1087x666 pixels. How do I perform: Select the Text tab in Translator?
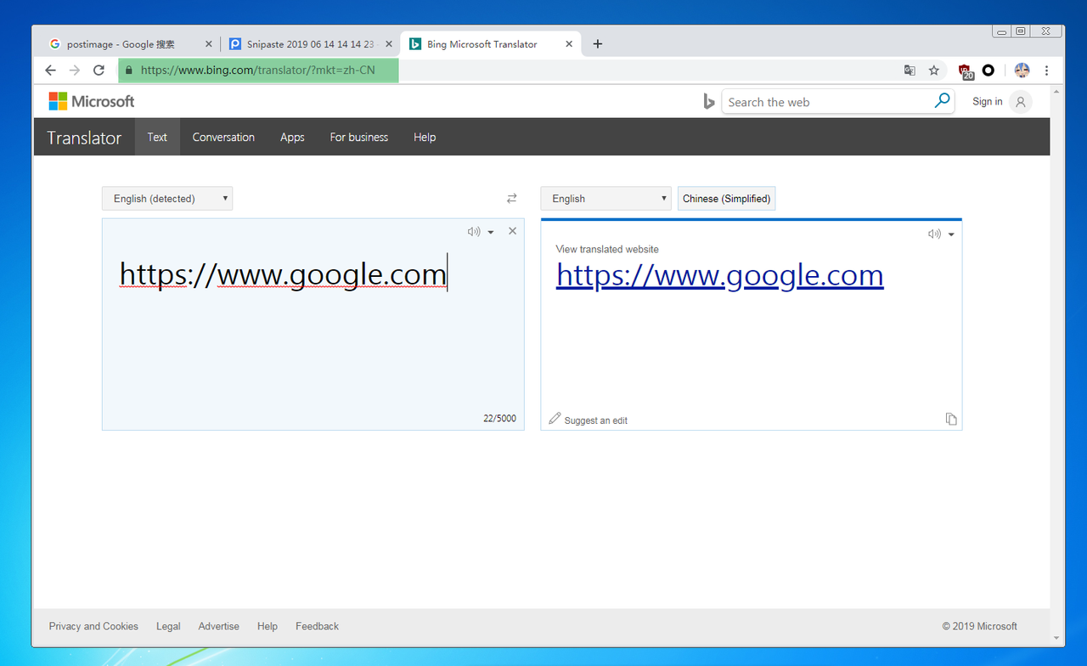(157, 137)
